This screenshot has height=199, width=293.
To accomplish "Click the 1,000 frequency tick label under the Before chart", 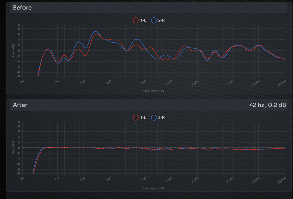I will coord(169,82).
